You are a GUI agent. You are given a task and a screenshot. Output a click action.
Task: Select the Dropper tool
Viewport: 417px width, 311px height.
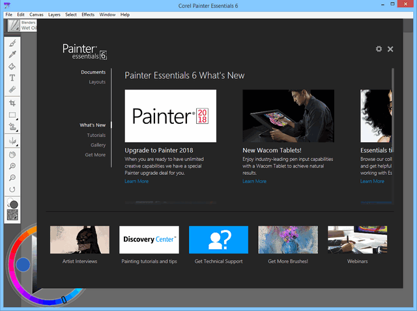(x=12, y=55)
